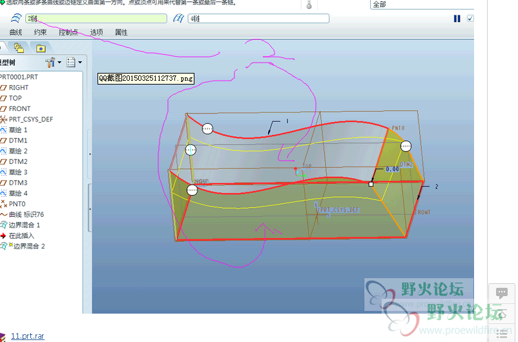Viewport: 518px width, 342px height.
Task: Click the 0.00 dimension value in viewport
Action: tap(393, 169)
